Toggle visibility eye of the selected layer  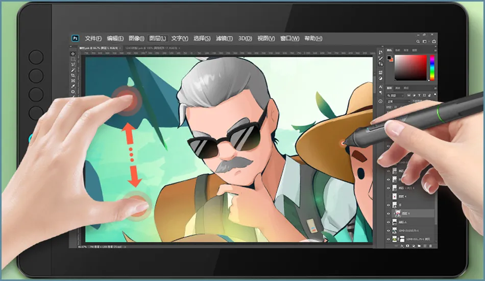[x=389, y=214]
